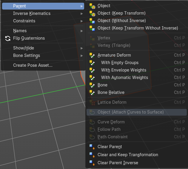The height and width of the screenshot is (169, 188).
Task: Click the Lattice Deform icon
Action: tap(92, 103)
